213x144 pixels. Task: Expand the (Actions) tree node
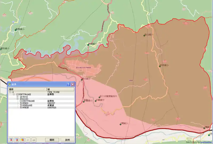(x=18, y=97)
